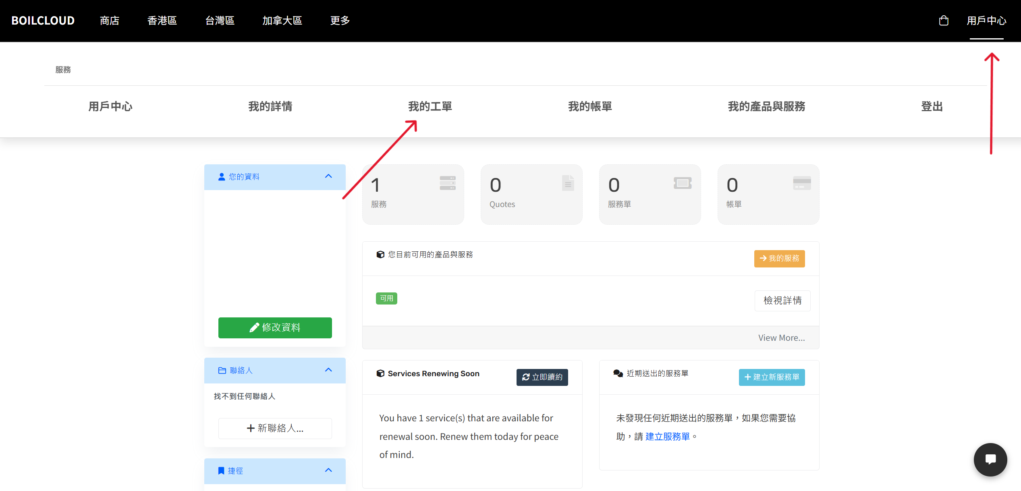Open the 0 Quotes summary card

531,194
